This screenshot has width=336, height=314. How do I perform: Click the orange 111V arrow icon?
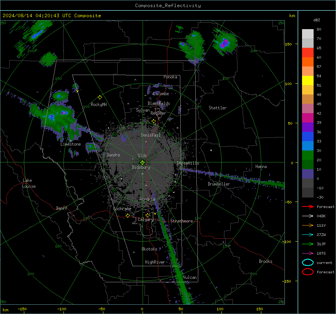coord(308,225)
